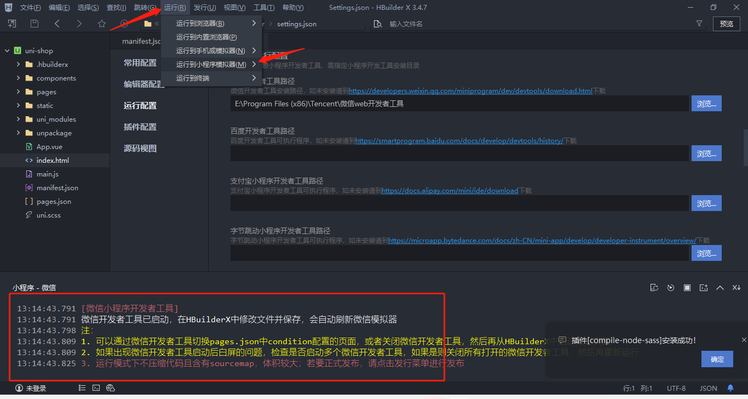Open the terminal icon in status bar
The width and height of the screenshot is (748, 399).
pyautogui.click(x=96, y=388)
